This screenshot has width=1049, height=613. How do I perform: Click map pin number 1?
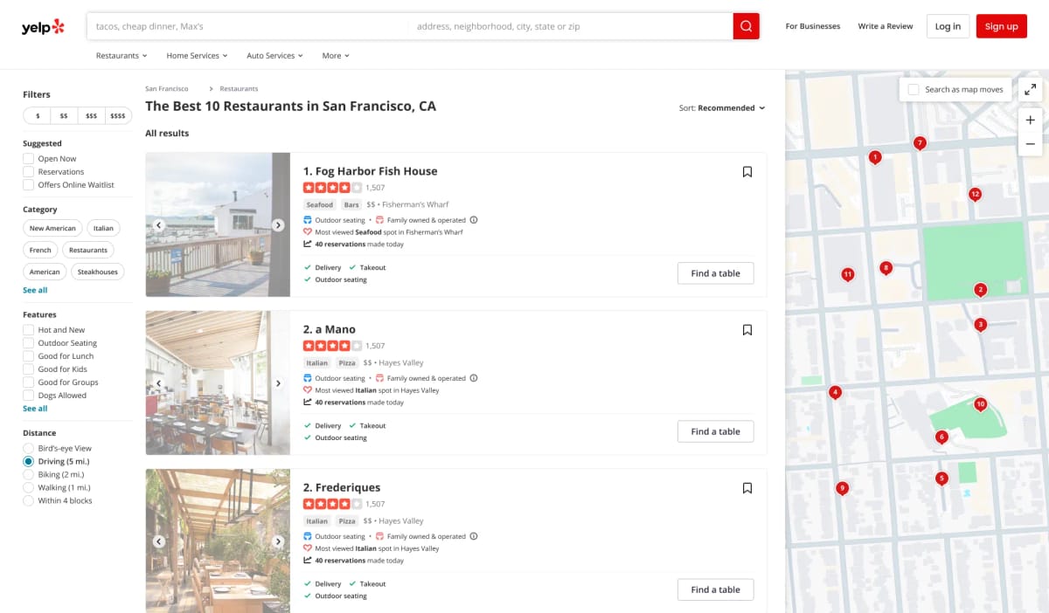pyautogui.click(x=875, y=158)
